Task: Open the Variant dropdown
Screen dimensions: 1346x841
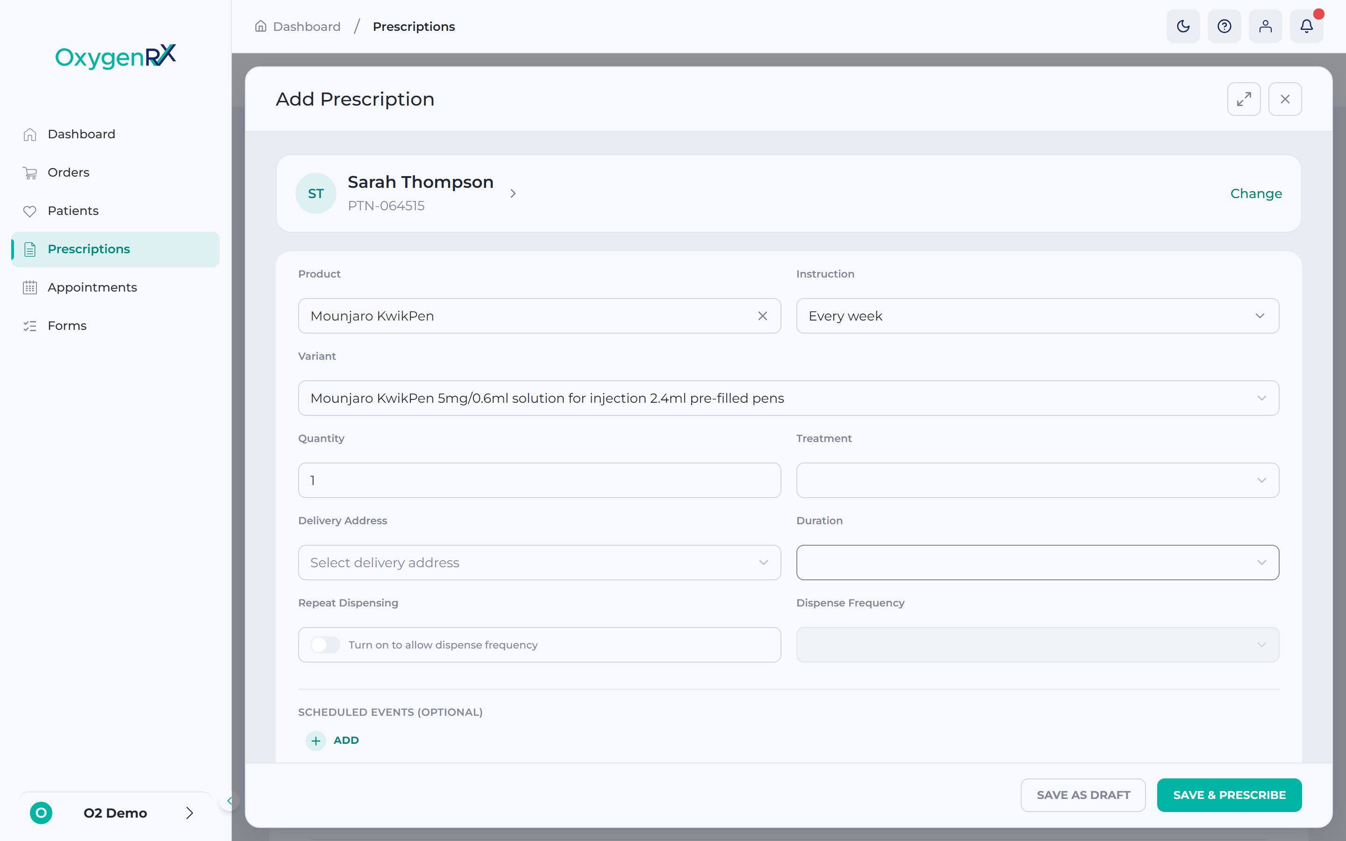Action: pyautogui.click(x=789, y=398)
